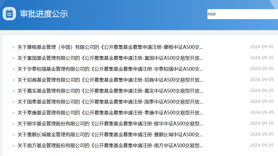The height and width of the screenshot is (156, 278).
Task: Click the 2024-09-05 date on 南方基金 row
Action: pyautogui.click(x=262, y=145)
